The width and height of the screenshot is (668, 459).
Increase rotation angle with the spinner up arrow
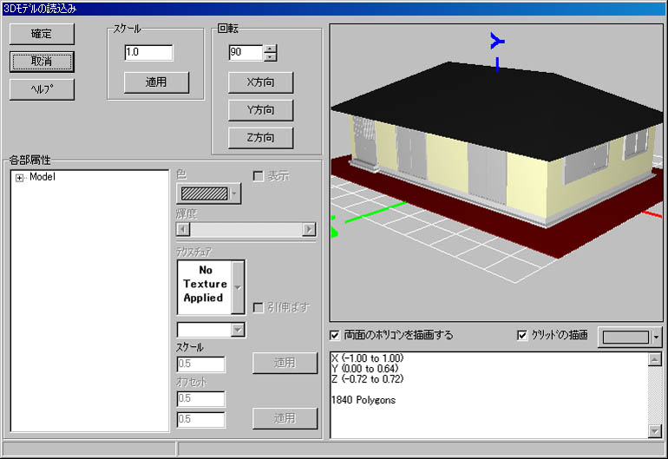270,49
